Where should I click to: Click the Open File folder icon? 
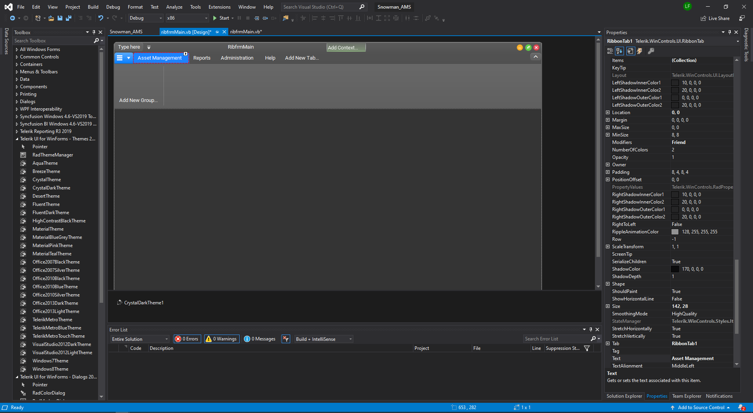coord(51,18)
